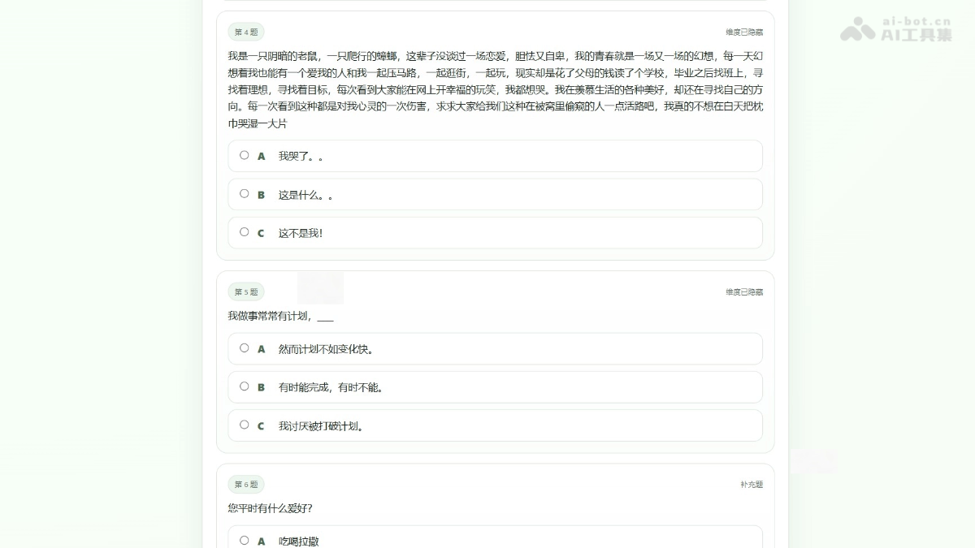Click the question text '我做事常常有计划'
This screenshot has height=548, width=975.
point(280,316)
